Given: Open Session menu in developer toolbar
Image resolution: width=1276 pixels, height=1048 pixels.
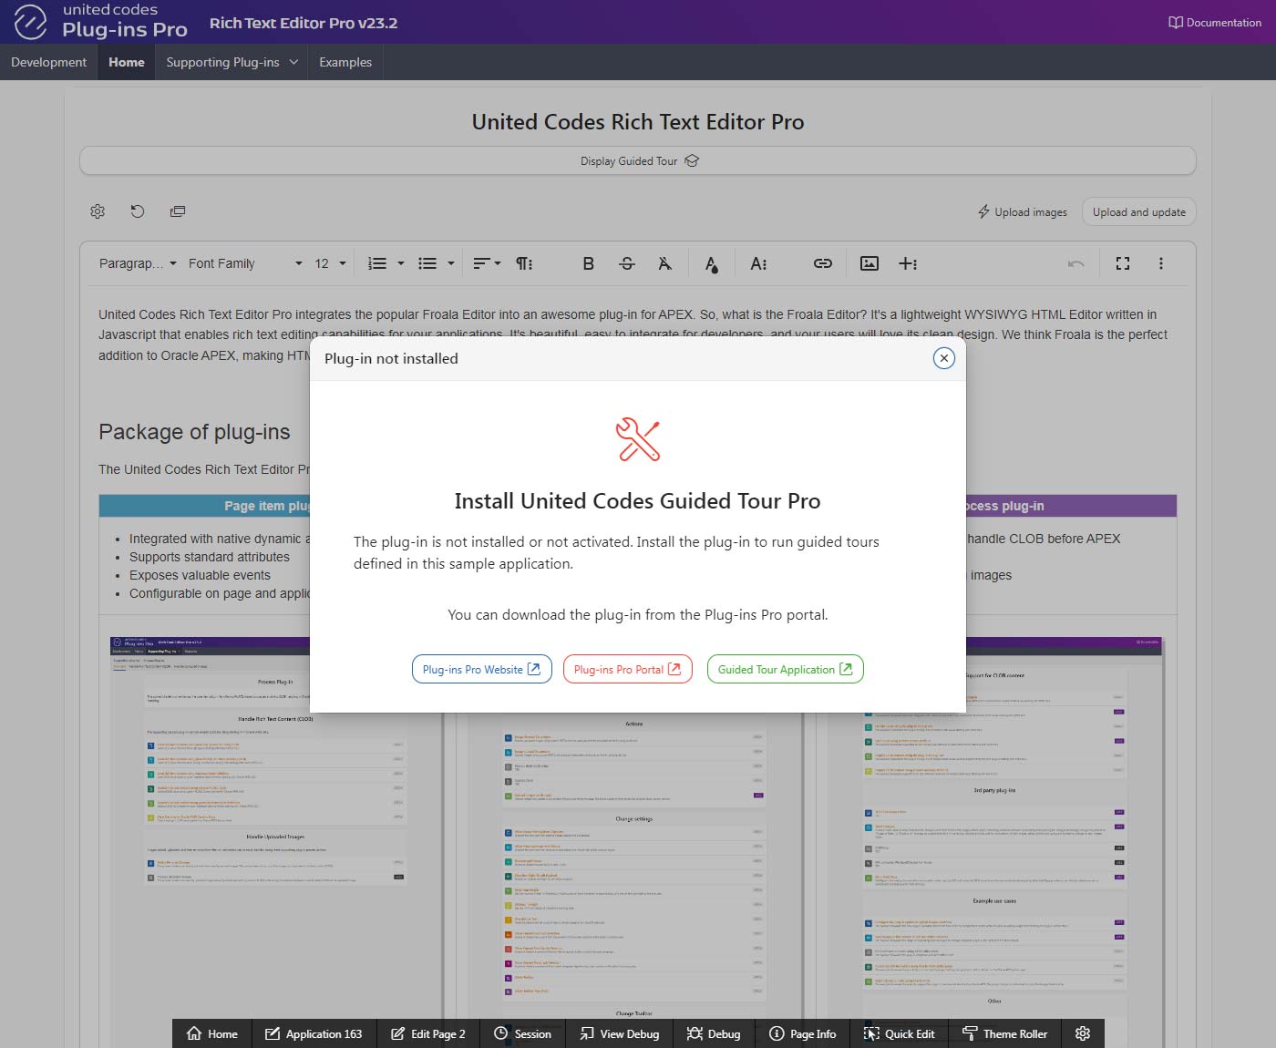Looking at the screenshot, I should pyautogui.click(x=522, y=1033).
